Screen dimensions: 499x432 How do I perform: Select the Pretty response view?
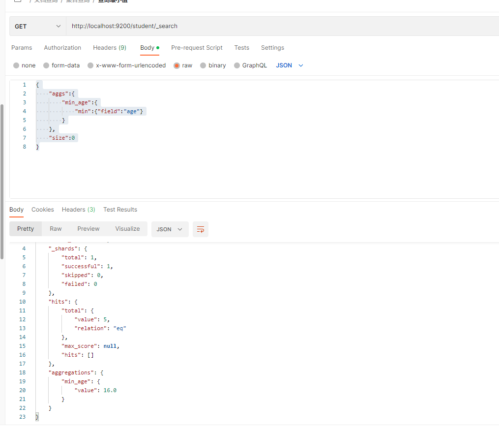click(x=26, y=229)
